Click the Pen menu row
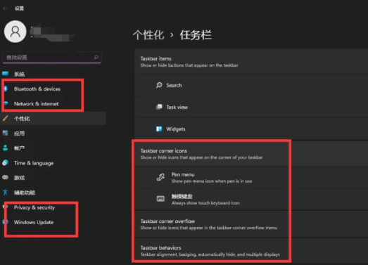 [251, 177]
